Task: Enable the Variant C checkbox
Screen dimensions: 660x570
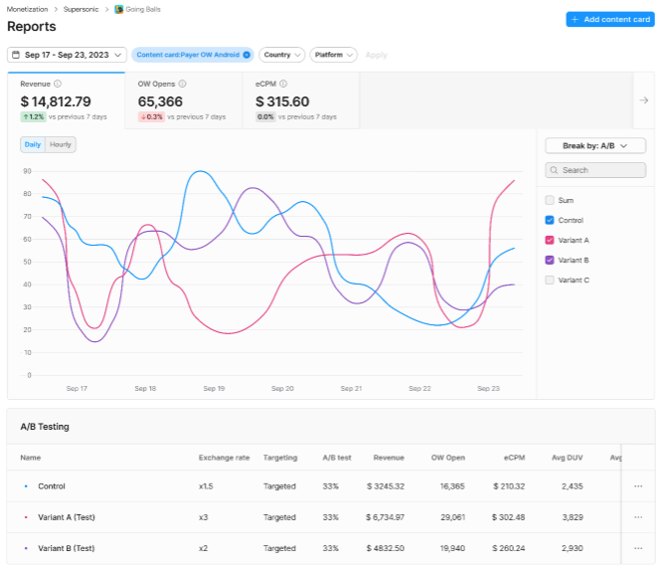Action: pyautogui.click(x=550, y=280)
